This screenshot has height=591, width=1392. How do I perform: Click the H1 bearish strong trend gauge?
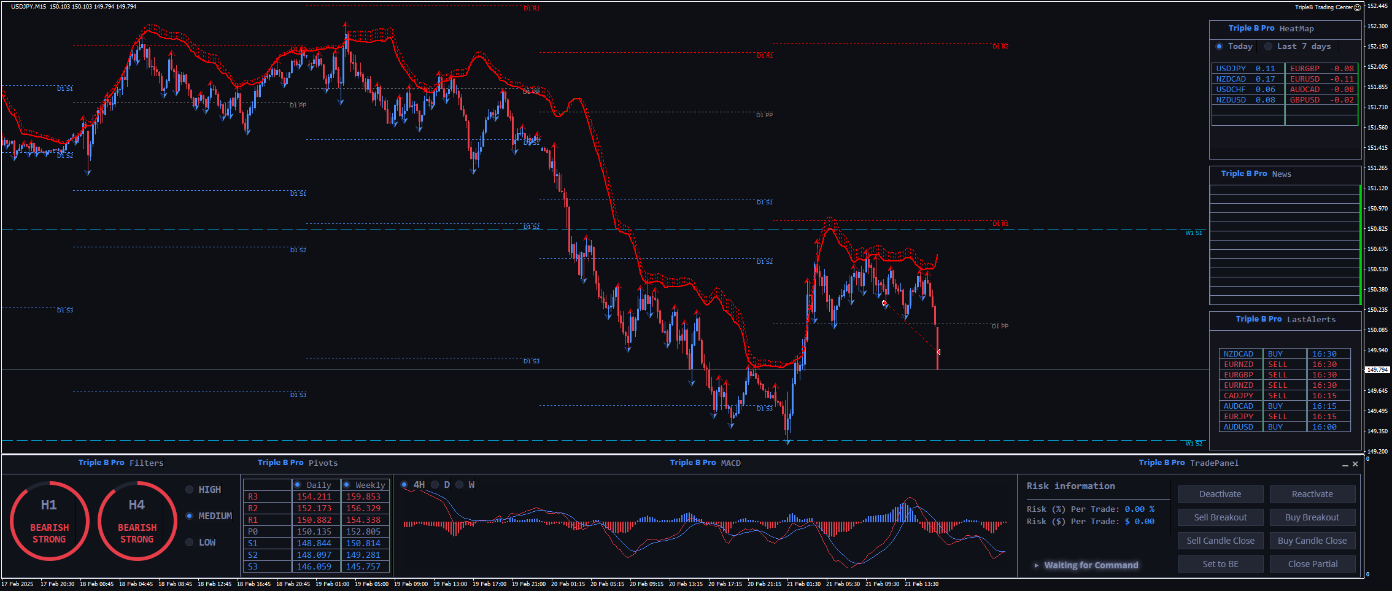(x=49, y=521)
